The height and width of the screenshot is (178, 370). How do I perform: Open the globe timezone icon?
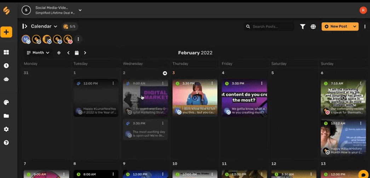[313, 27]
